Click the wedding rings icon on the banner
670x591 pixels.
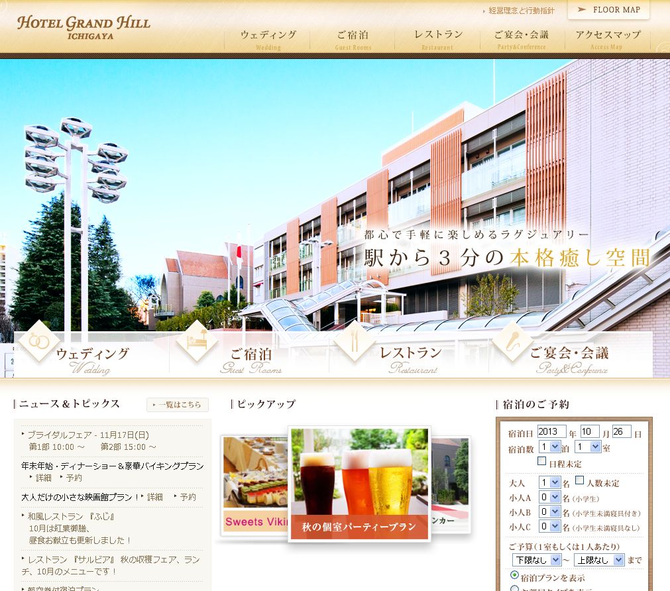pyautogui.click(x=38, y=341)
